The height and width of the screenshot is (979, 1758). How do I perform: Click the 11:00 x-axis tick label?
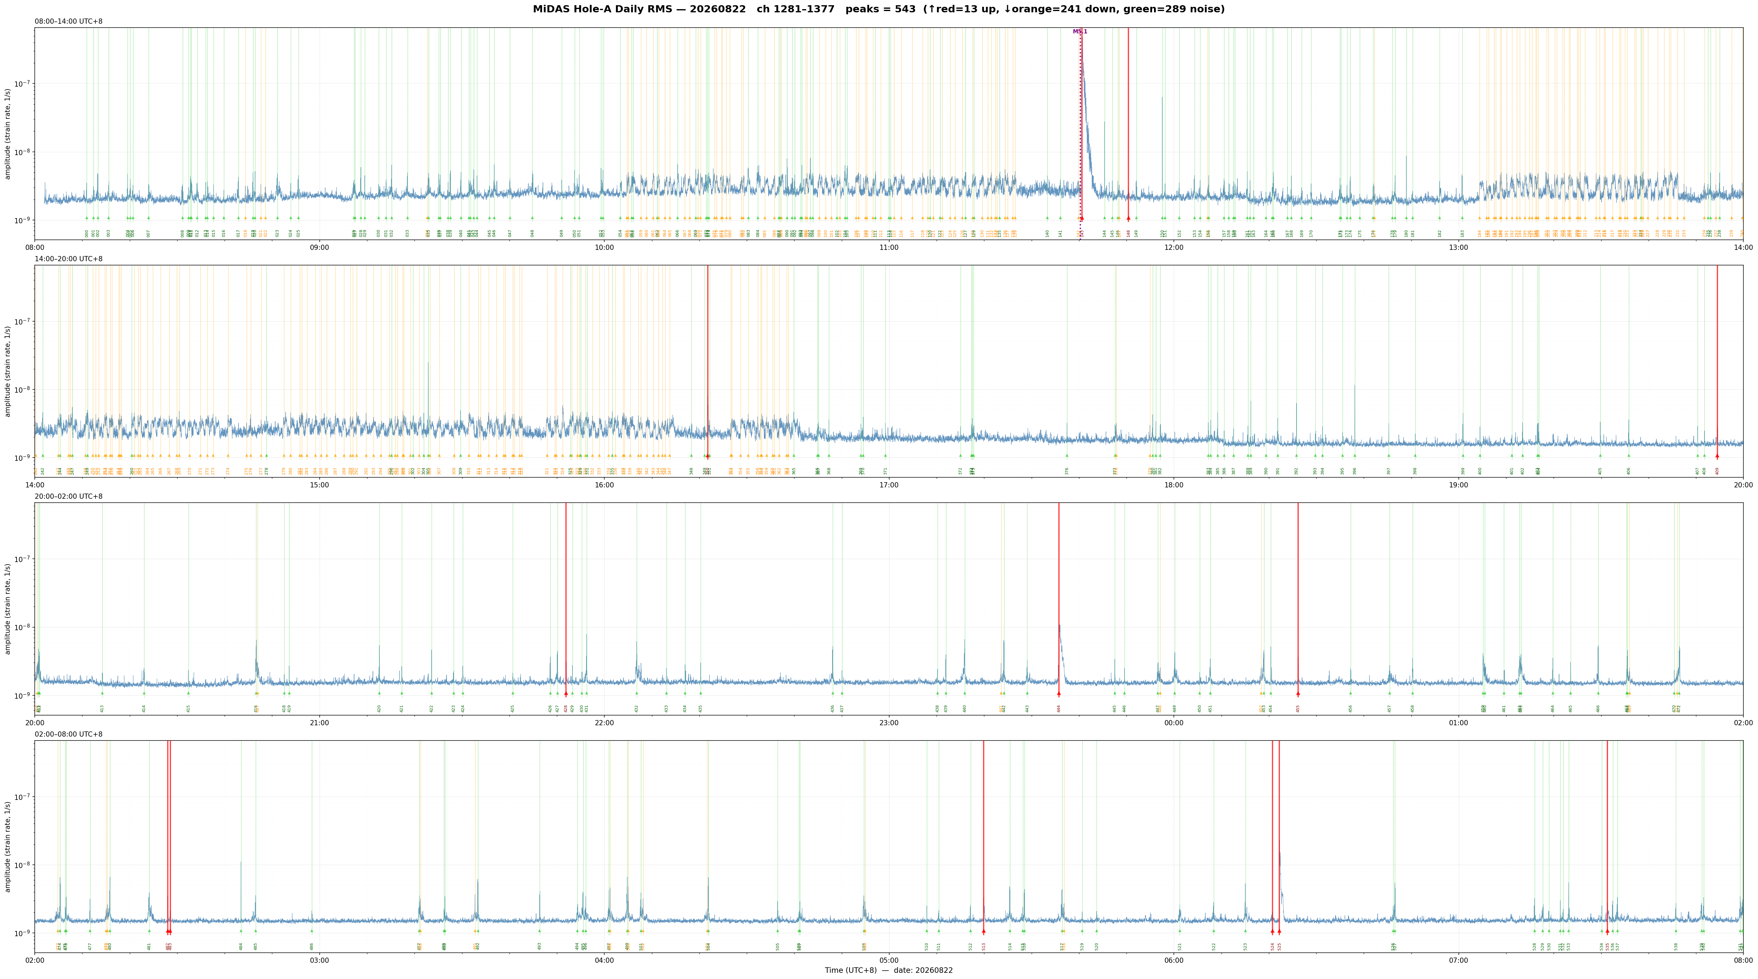[889, 248]
